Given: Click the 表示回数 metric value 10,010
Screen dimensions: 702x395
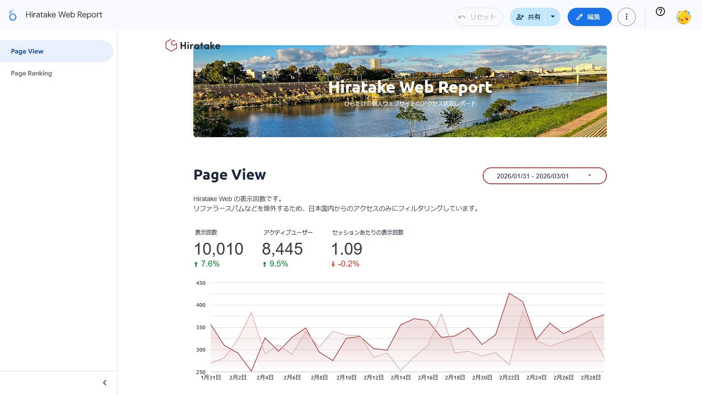Looking at the screenshot, I should (218, 249).
